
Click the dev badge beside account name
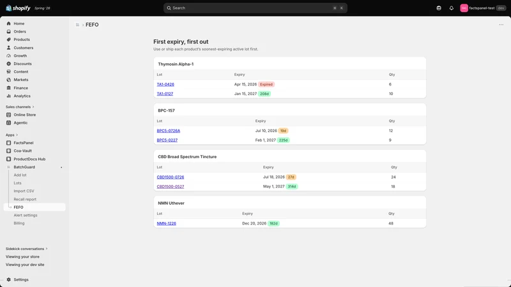pyautogui.click(x=501, y=8)
